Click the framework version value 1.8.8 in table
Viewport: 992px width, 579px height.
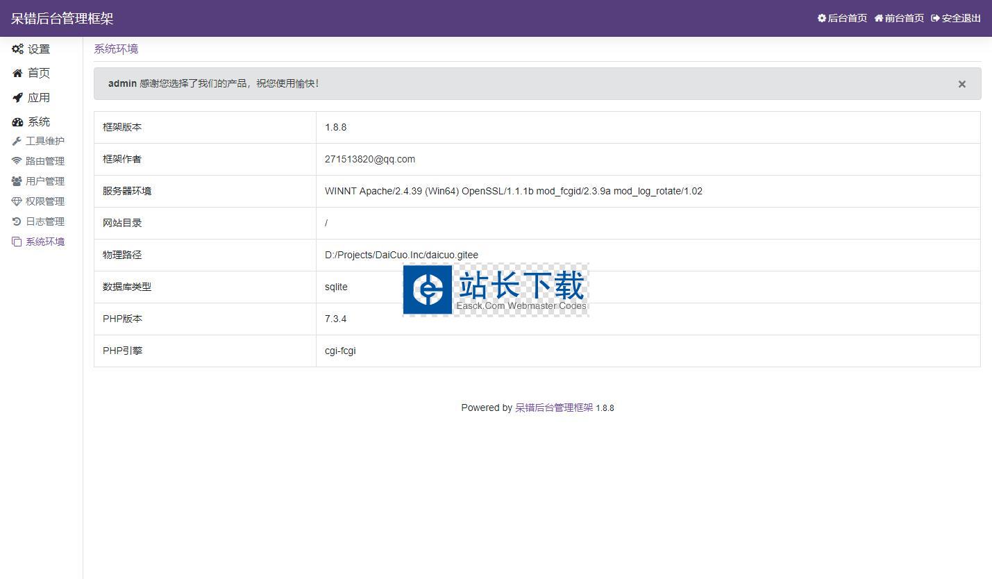[x=336, y=127]
